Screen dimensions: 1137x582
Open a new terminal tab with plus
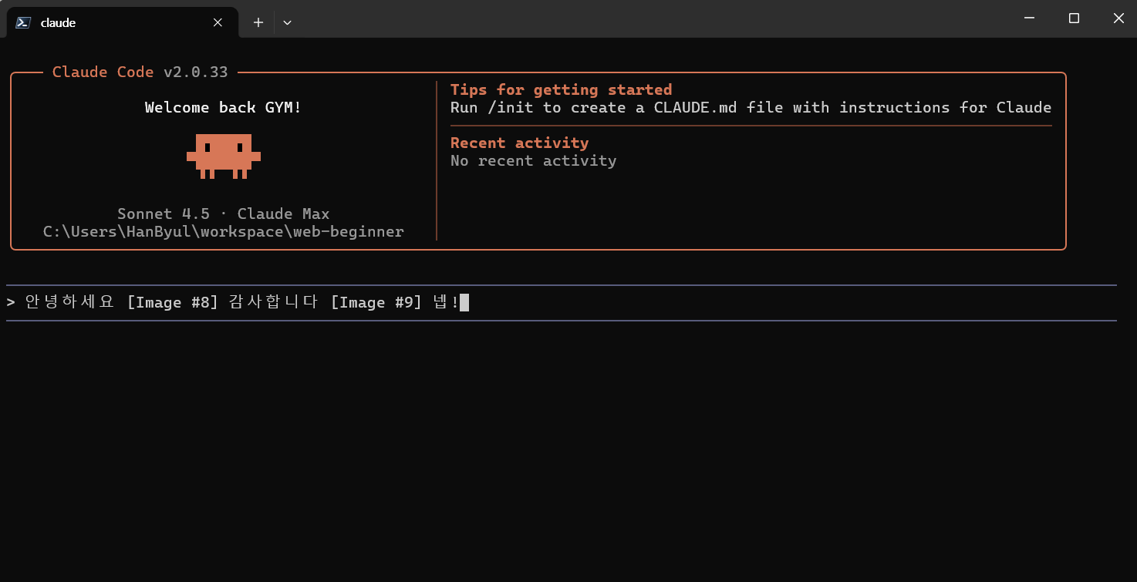pos(258,22)
